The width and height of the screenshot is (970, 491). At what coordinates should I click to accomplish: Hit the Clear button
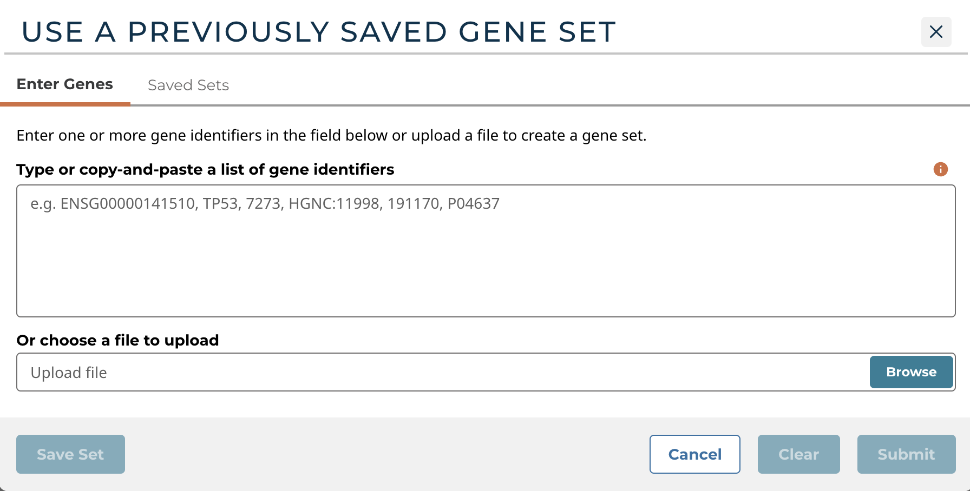click(x=798, y=454)
